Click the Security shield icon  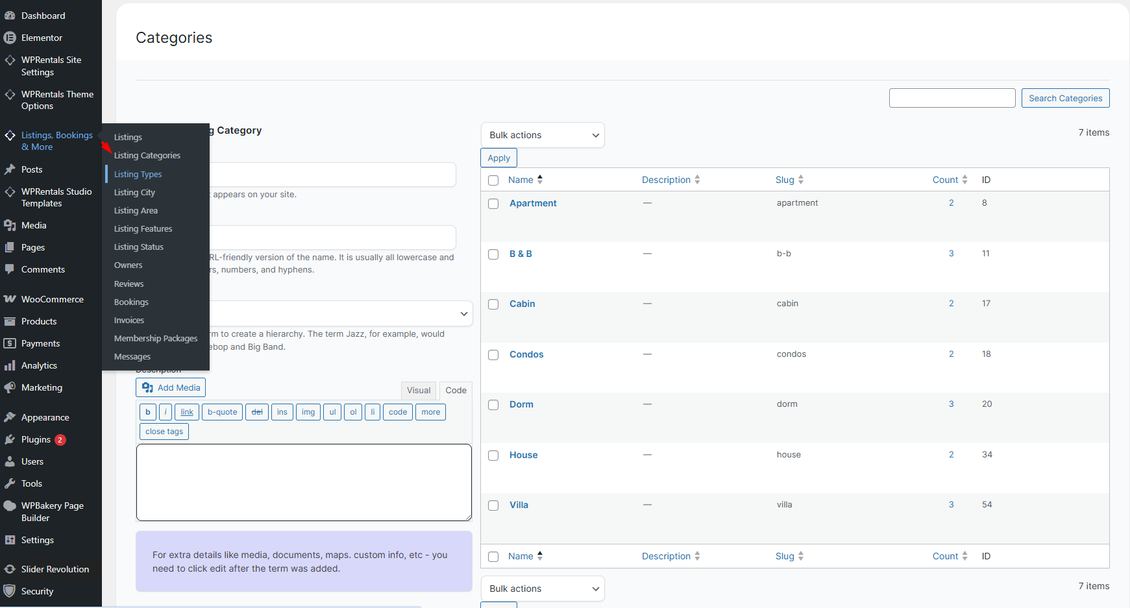[10, 591]
